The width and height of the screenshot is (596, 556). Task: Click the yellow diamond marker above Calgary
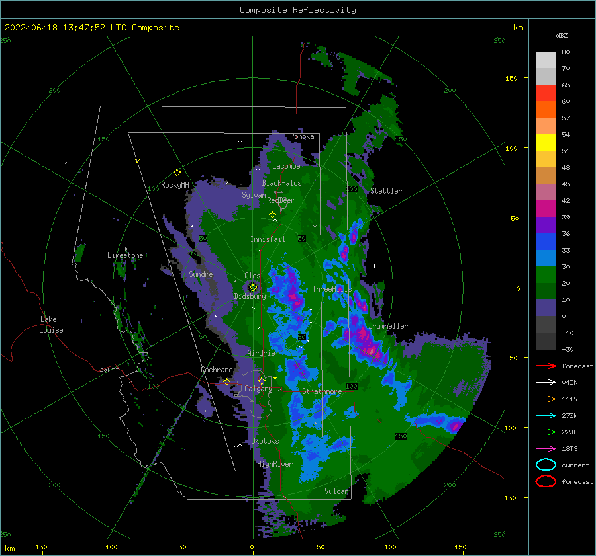(x=262, y=381)
